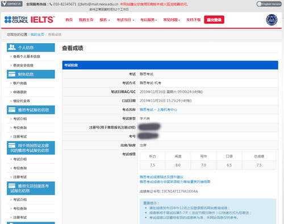Open 注册考试 under 雅思生活技能类考试

(20, 217)
